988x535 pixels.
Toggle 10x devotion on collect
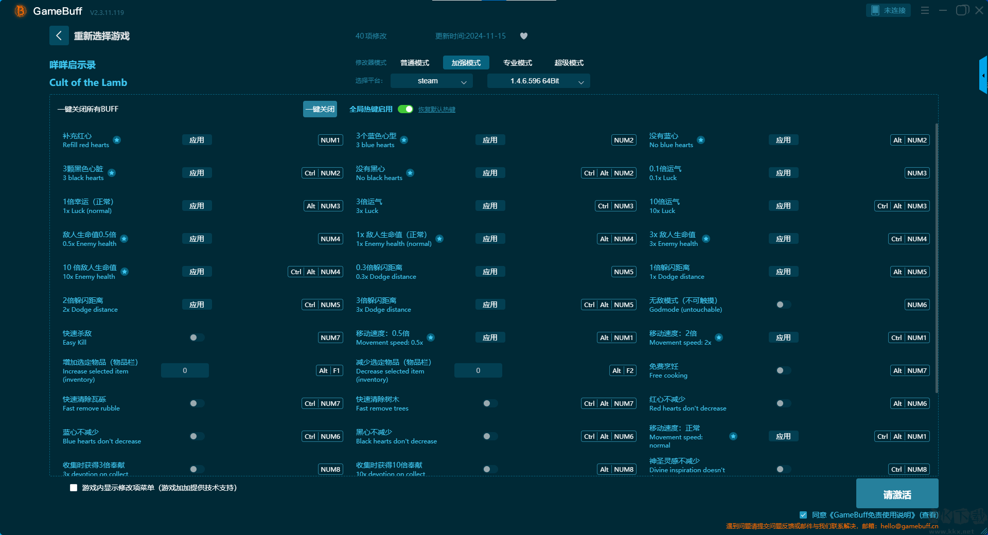click(x=490, y=469)
